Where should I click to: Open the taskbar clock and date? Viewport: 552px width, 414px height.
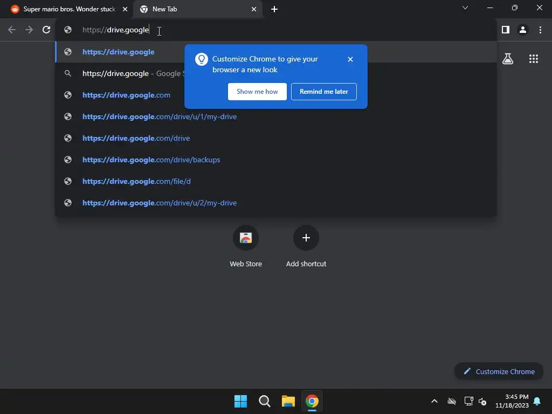click(512, 401)
